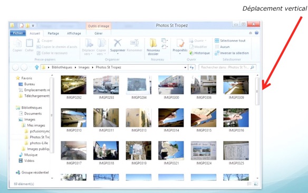Switch to large thumbnails view icon
Screen dimensions: 308x193
click(256, 184)
